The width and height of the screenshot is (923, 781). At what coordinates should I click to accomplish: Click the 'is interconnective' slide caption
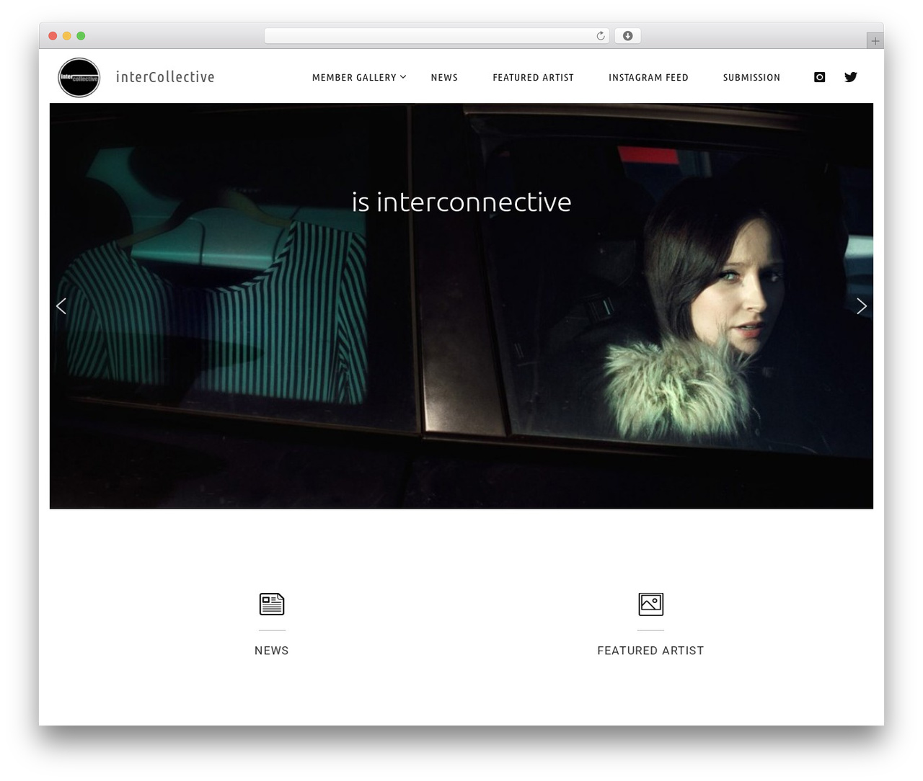pyautogui.click(x=461, y=202)
